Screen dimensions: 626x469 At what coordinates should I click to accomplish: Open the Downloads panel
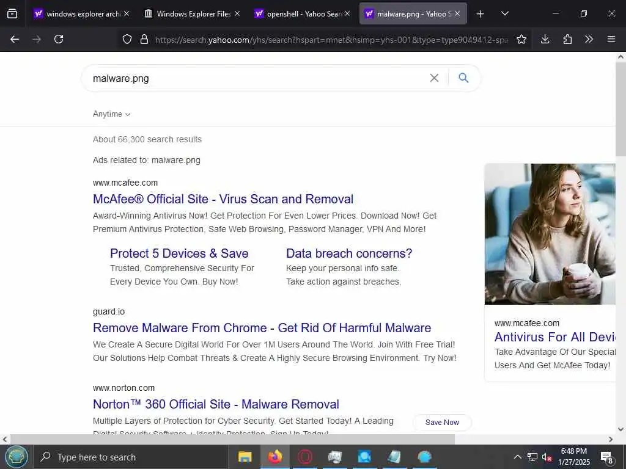point(545,39)
